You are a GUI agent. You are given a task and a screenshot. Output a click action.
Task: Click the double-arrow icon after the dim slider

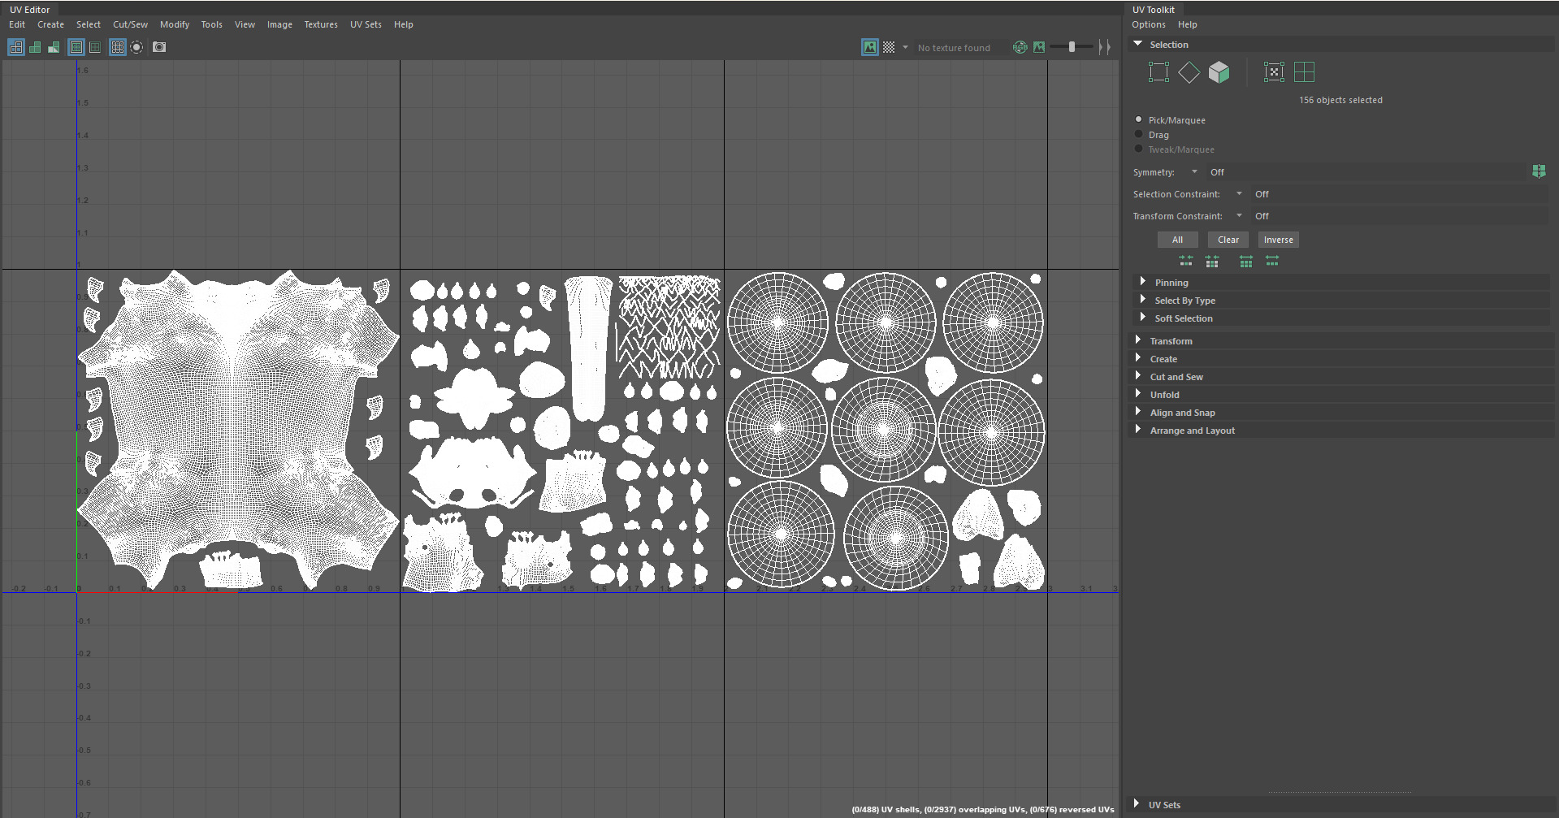pyautogui.click(x=1104, y=47)
